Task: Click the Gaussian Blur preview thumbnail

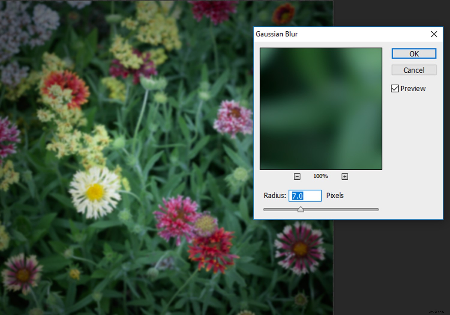Action: pos(321,108)
